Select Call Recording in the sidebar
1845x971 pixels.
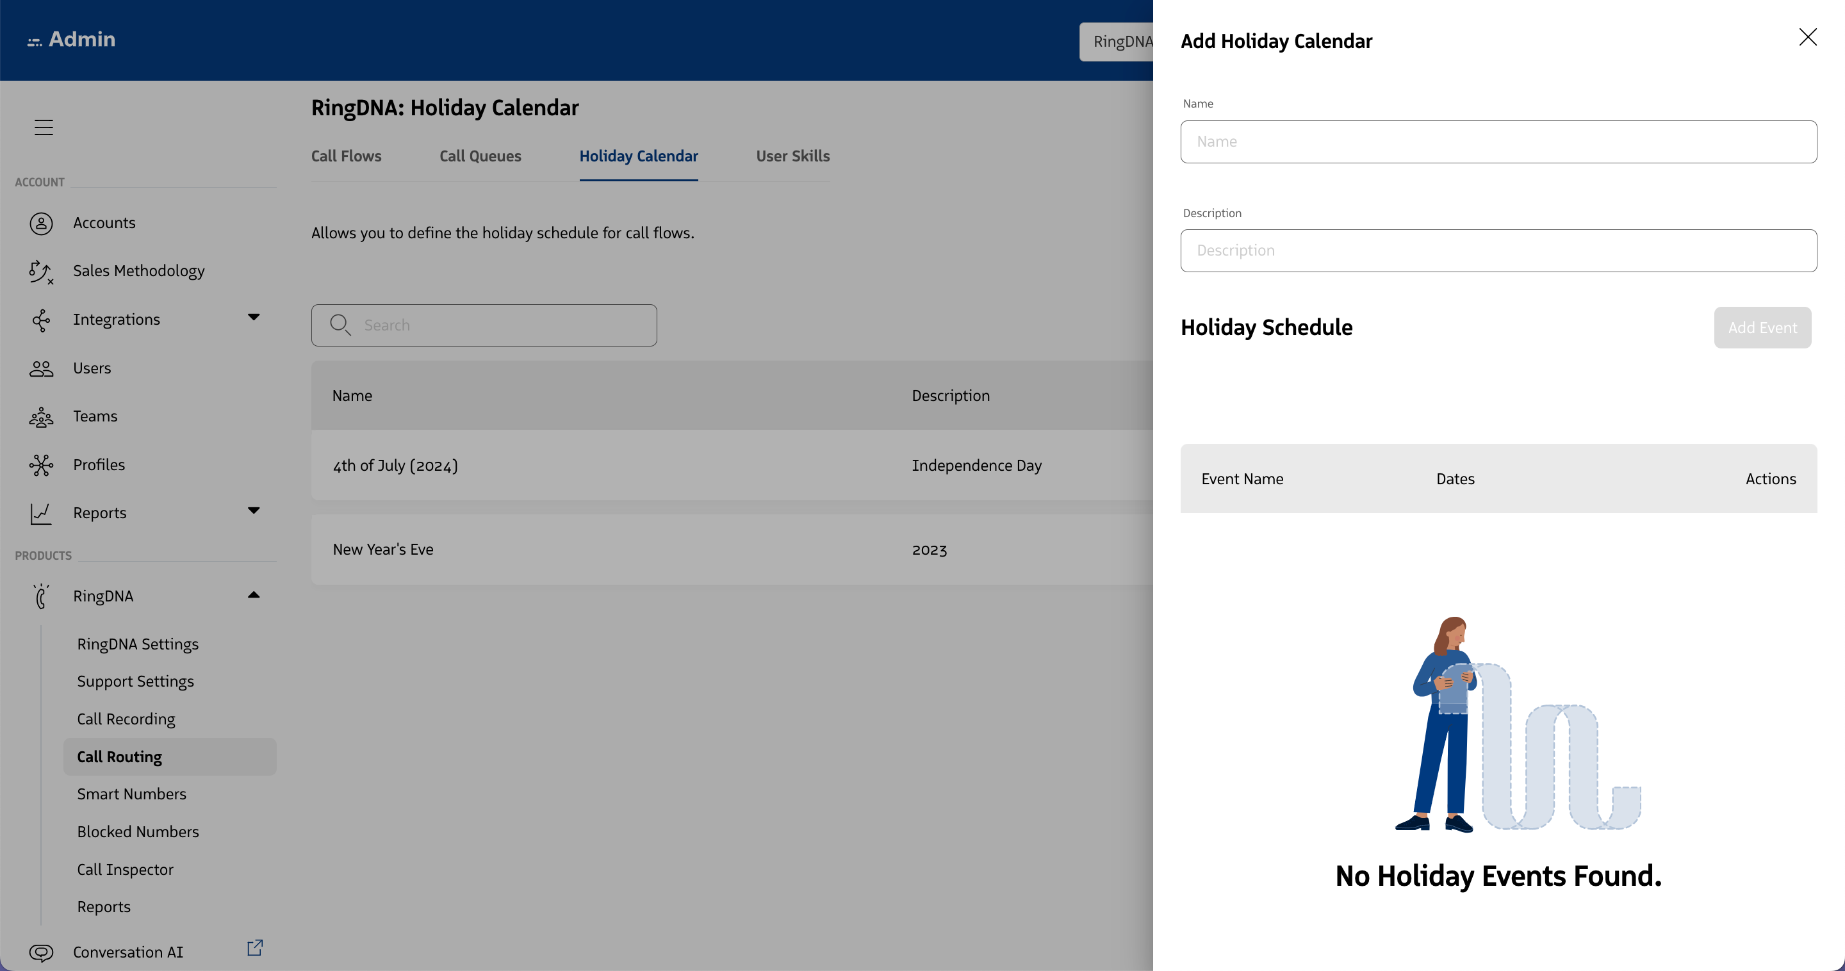coord(126,719)
